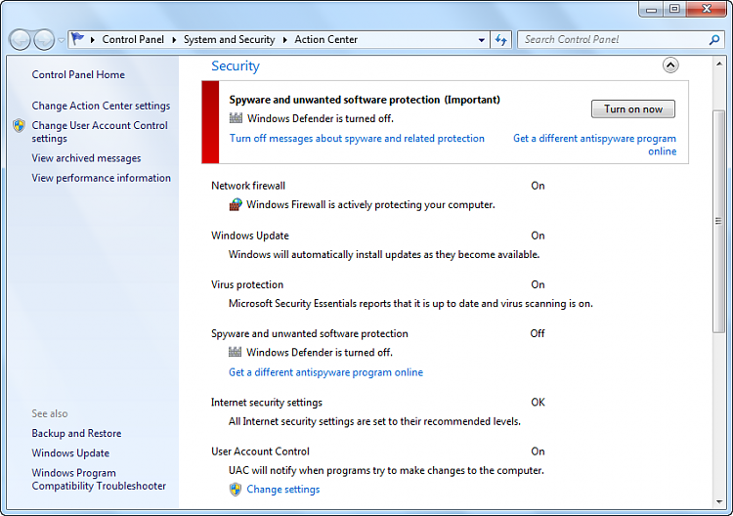Open Backup and Restore under See also
Viewport: 733px width, 516px height.
point(76,433)
